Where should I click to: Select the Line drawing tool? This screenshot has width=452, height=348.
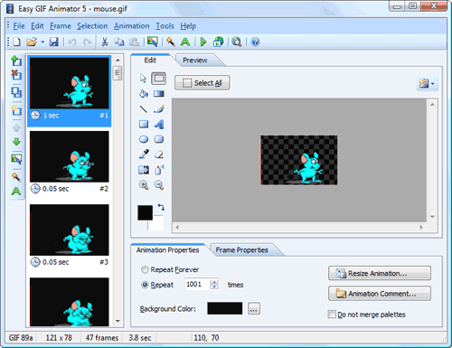click(x=144, y=109)
